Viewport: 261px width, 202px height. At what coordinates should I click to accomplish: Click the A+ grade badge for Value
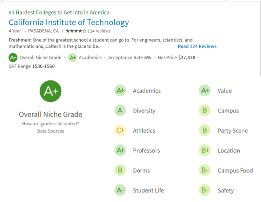[205, 91]
